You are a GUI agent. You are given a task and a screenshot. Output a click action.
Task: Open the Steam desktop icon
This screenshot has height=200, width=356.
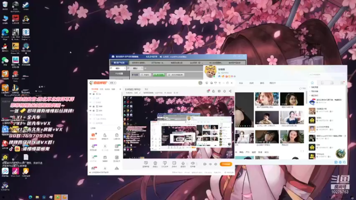click(26, 4)
